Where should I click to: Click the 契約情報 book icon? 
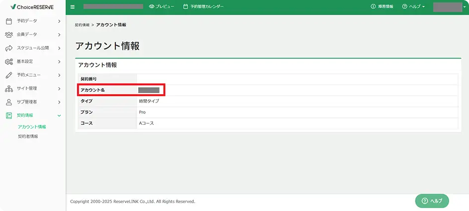click(x=9, y=115)
